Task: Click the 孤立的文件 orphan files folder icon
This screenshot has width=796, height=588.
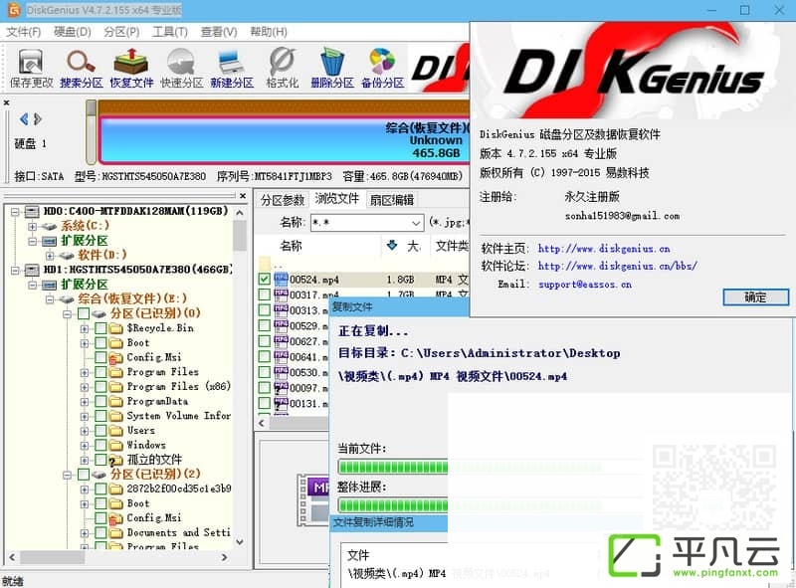Action: pyautogui.click(x=116, y=460)
